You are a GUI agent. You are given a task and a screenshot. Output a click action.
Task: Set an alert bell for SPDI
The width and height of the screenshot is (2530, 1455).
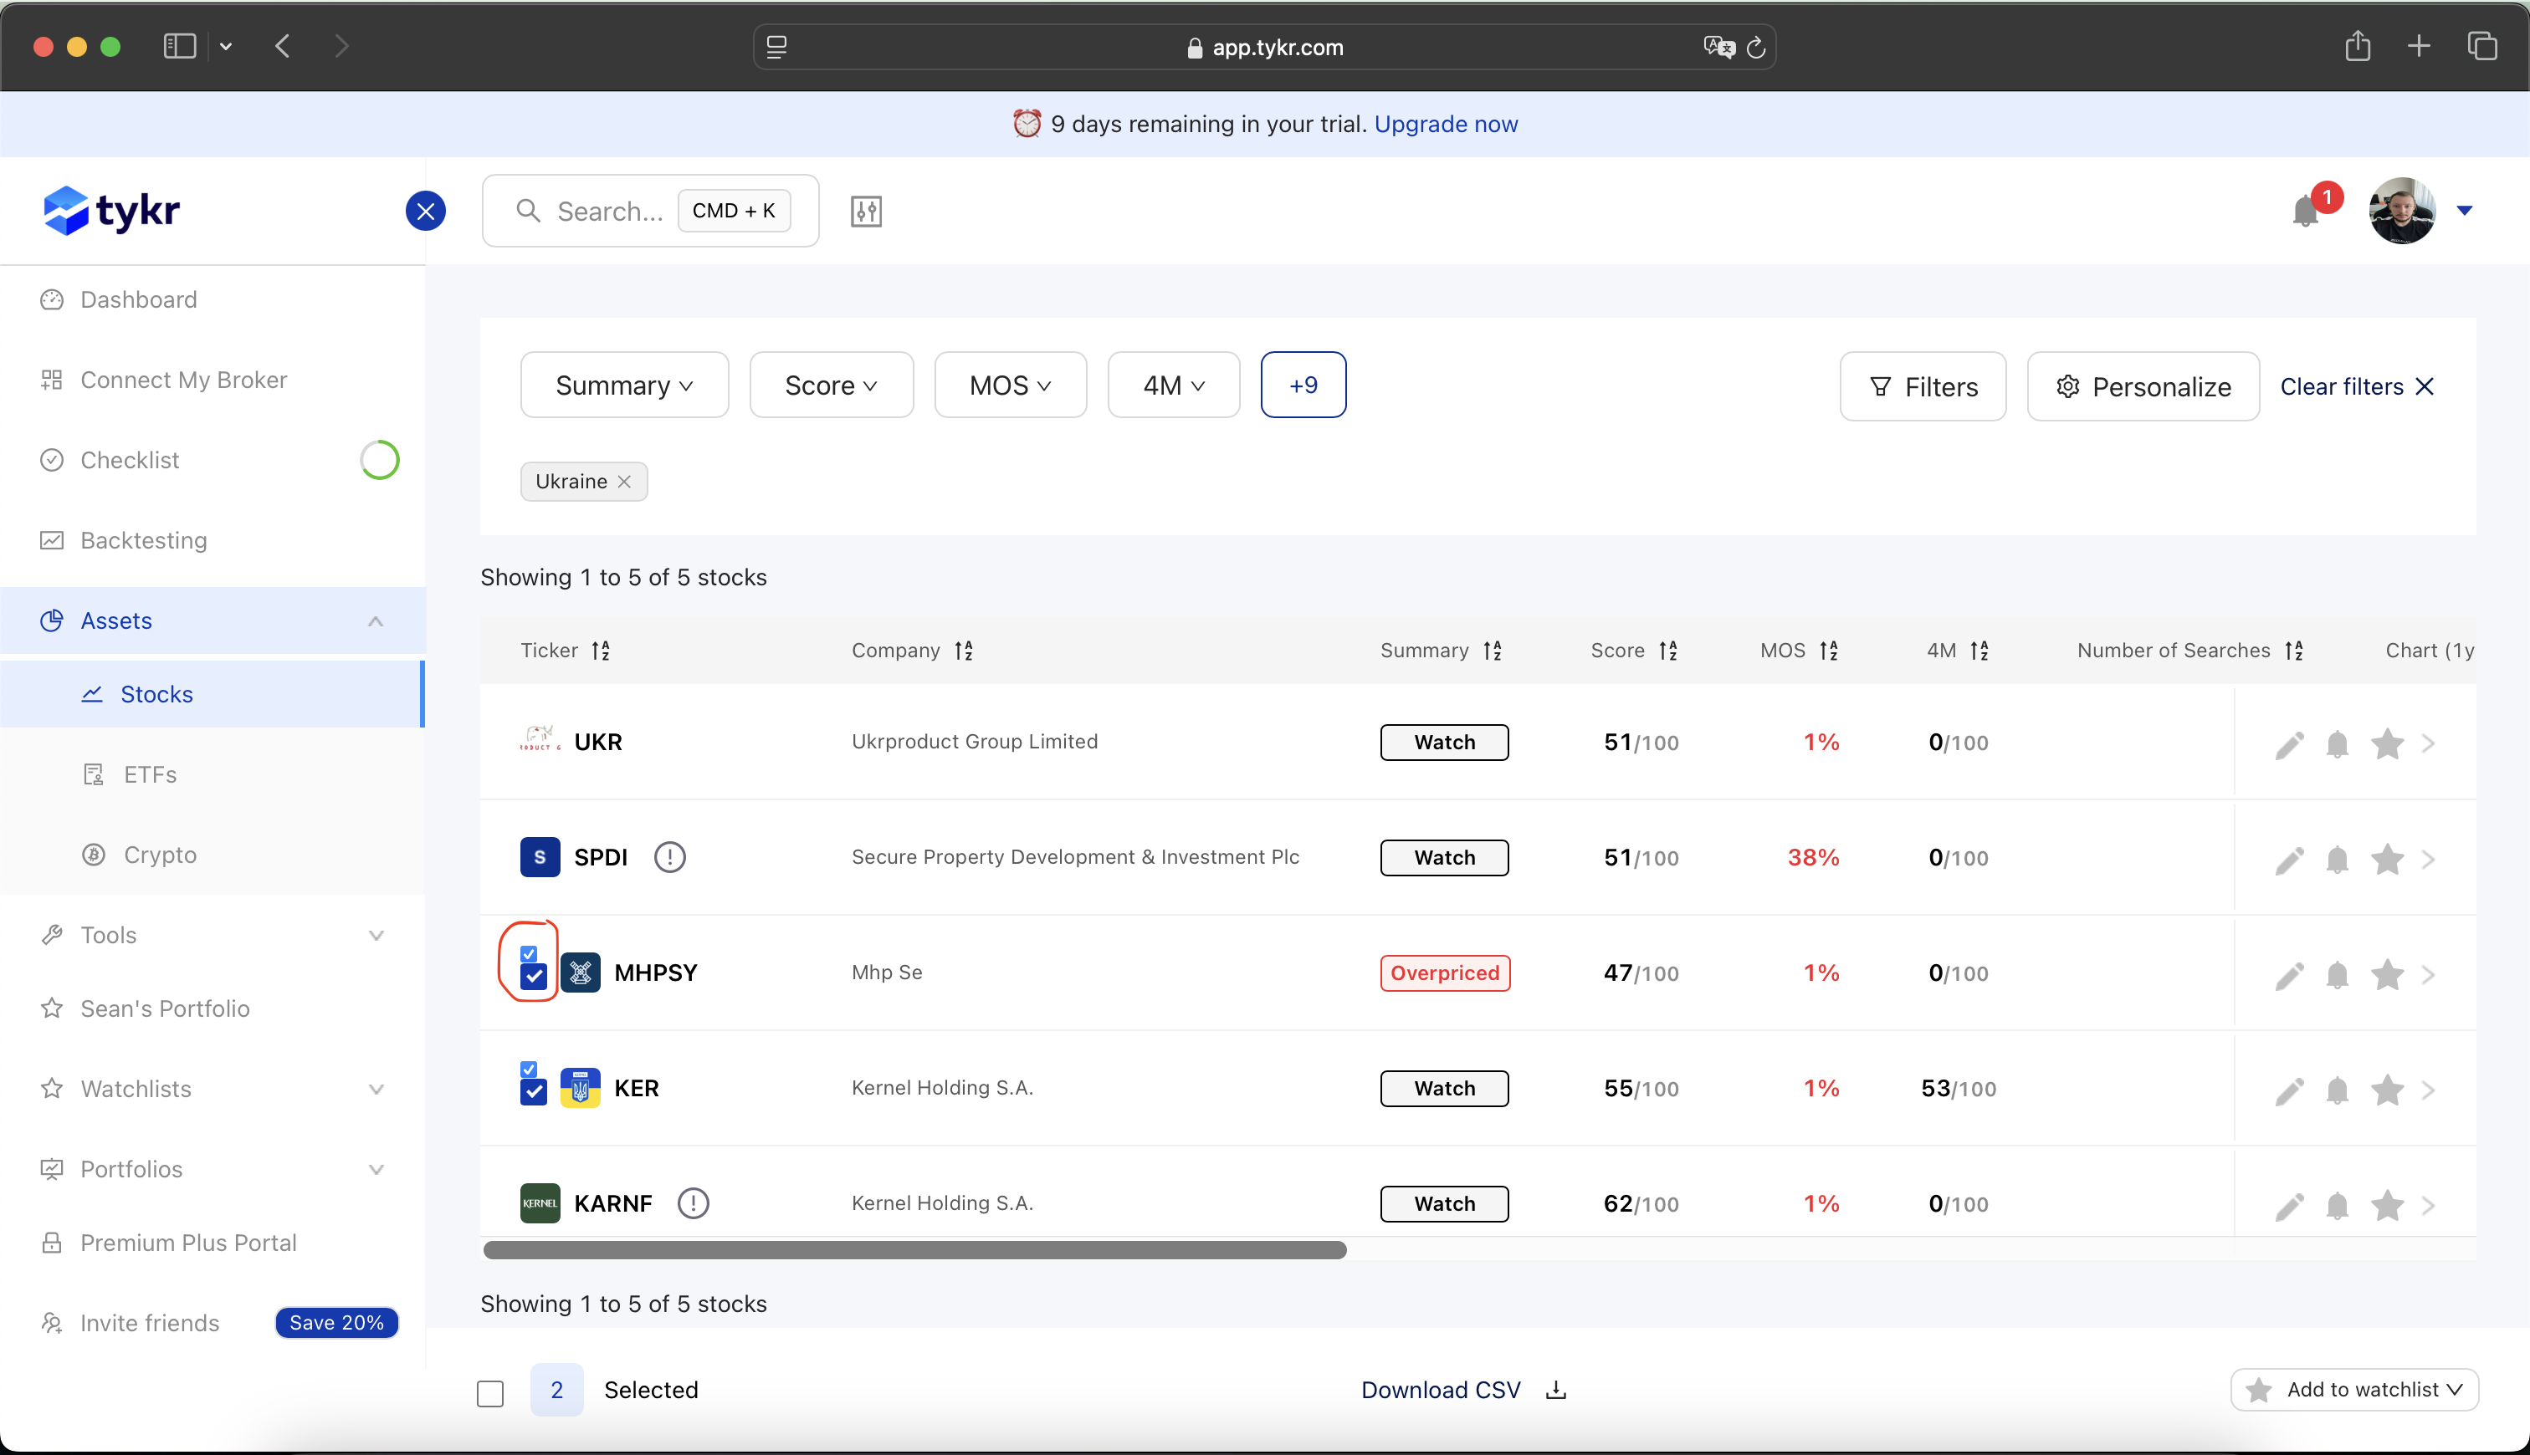tap(2337, 860)
